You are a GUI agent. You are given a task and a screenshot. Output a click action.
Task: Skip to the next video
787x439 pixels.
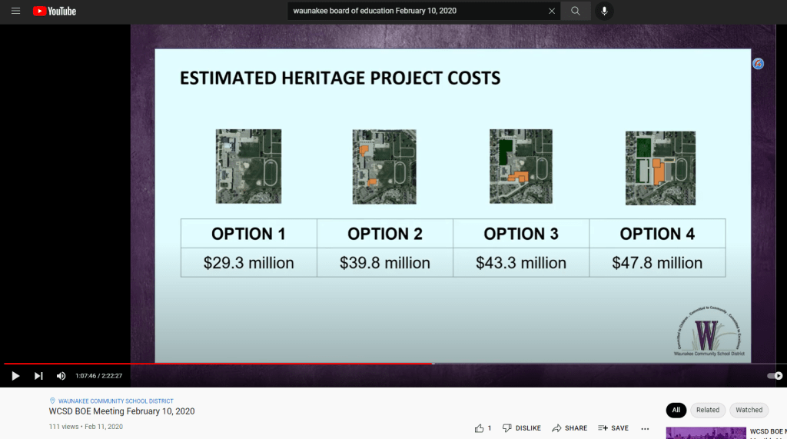(38, 376)
